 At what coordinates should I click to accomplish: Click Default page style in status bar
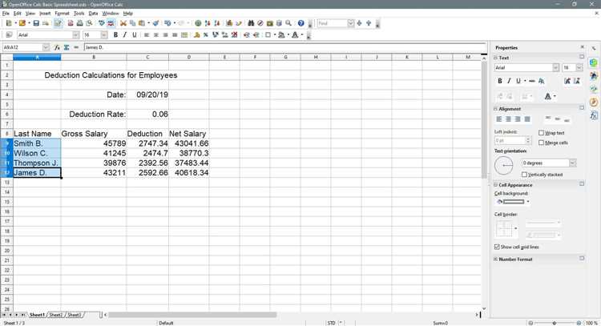point(166,323)
